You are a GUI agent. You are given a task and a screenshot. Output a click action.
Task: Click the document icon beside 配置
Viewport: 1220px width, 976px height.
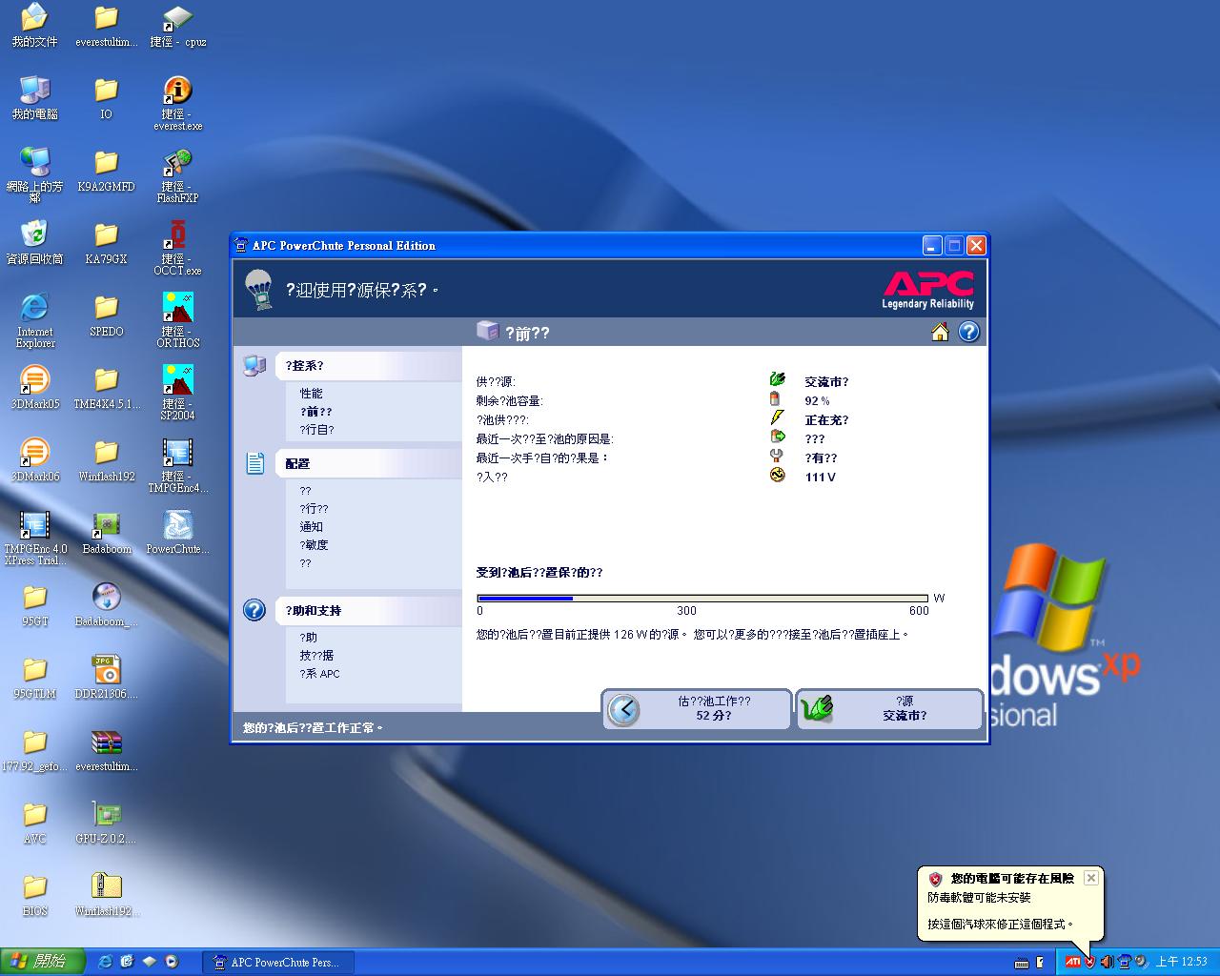254,463
